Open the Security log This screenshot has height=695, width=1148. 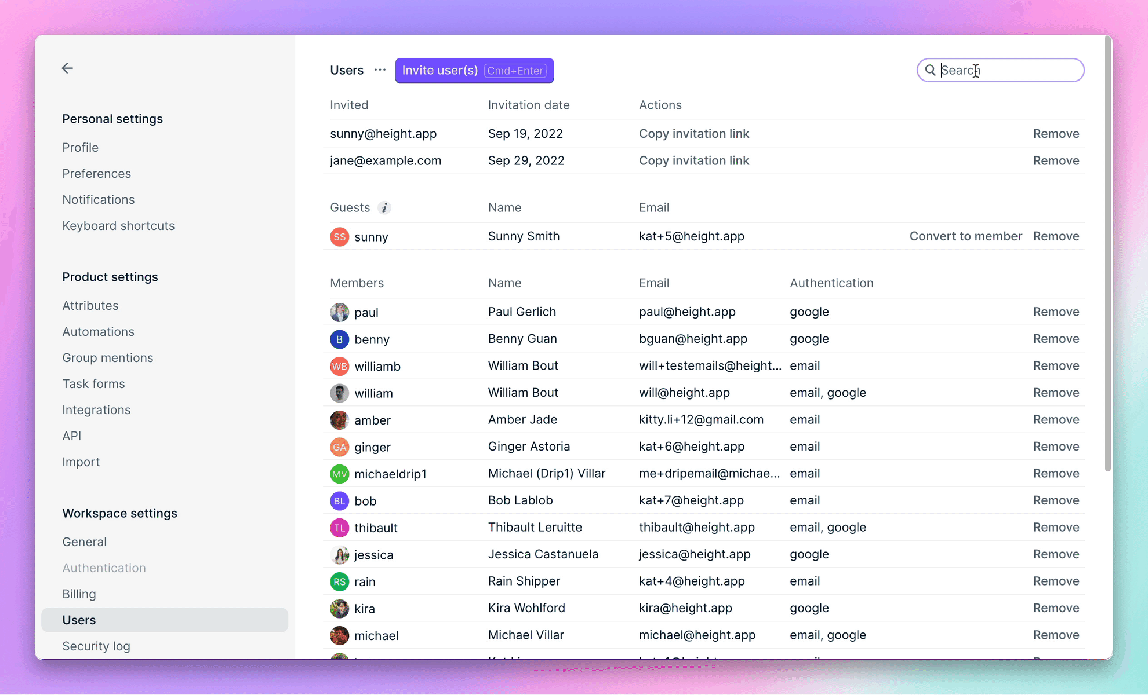[x=96, y=646]
